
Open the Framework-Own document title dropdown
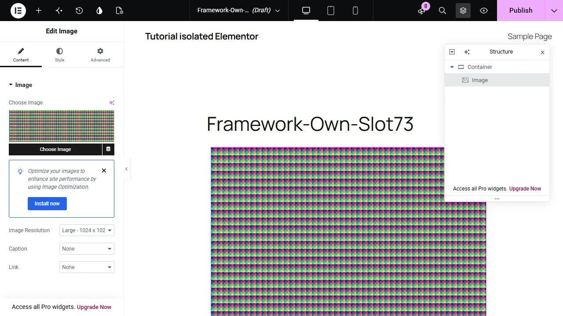click(239, 11)
